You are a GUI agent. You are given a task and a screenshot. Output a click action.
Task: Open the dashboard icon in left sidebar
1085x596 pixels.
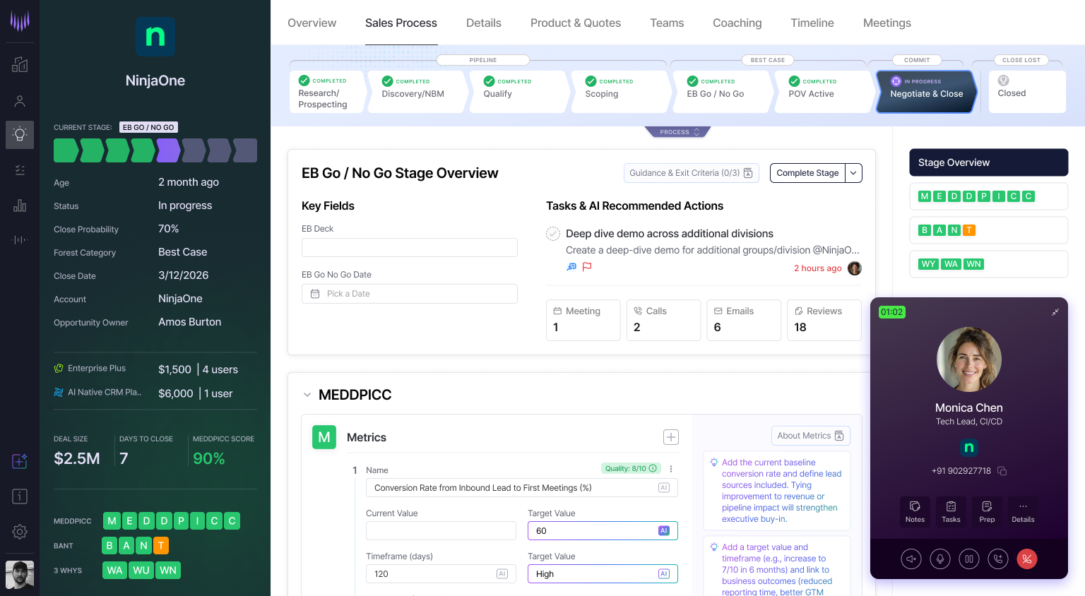pyautogui.click(x=20, y=64)
